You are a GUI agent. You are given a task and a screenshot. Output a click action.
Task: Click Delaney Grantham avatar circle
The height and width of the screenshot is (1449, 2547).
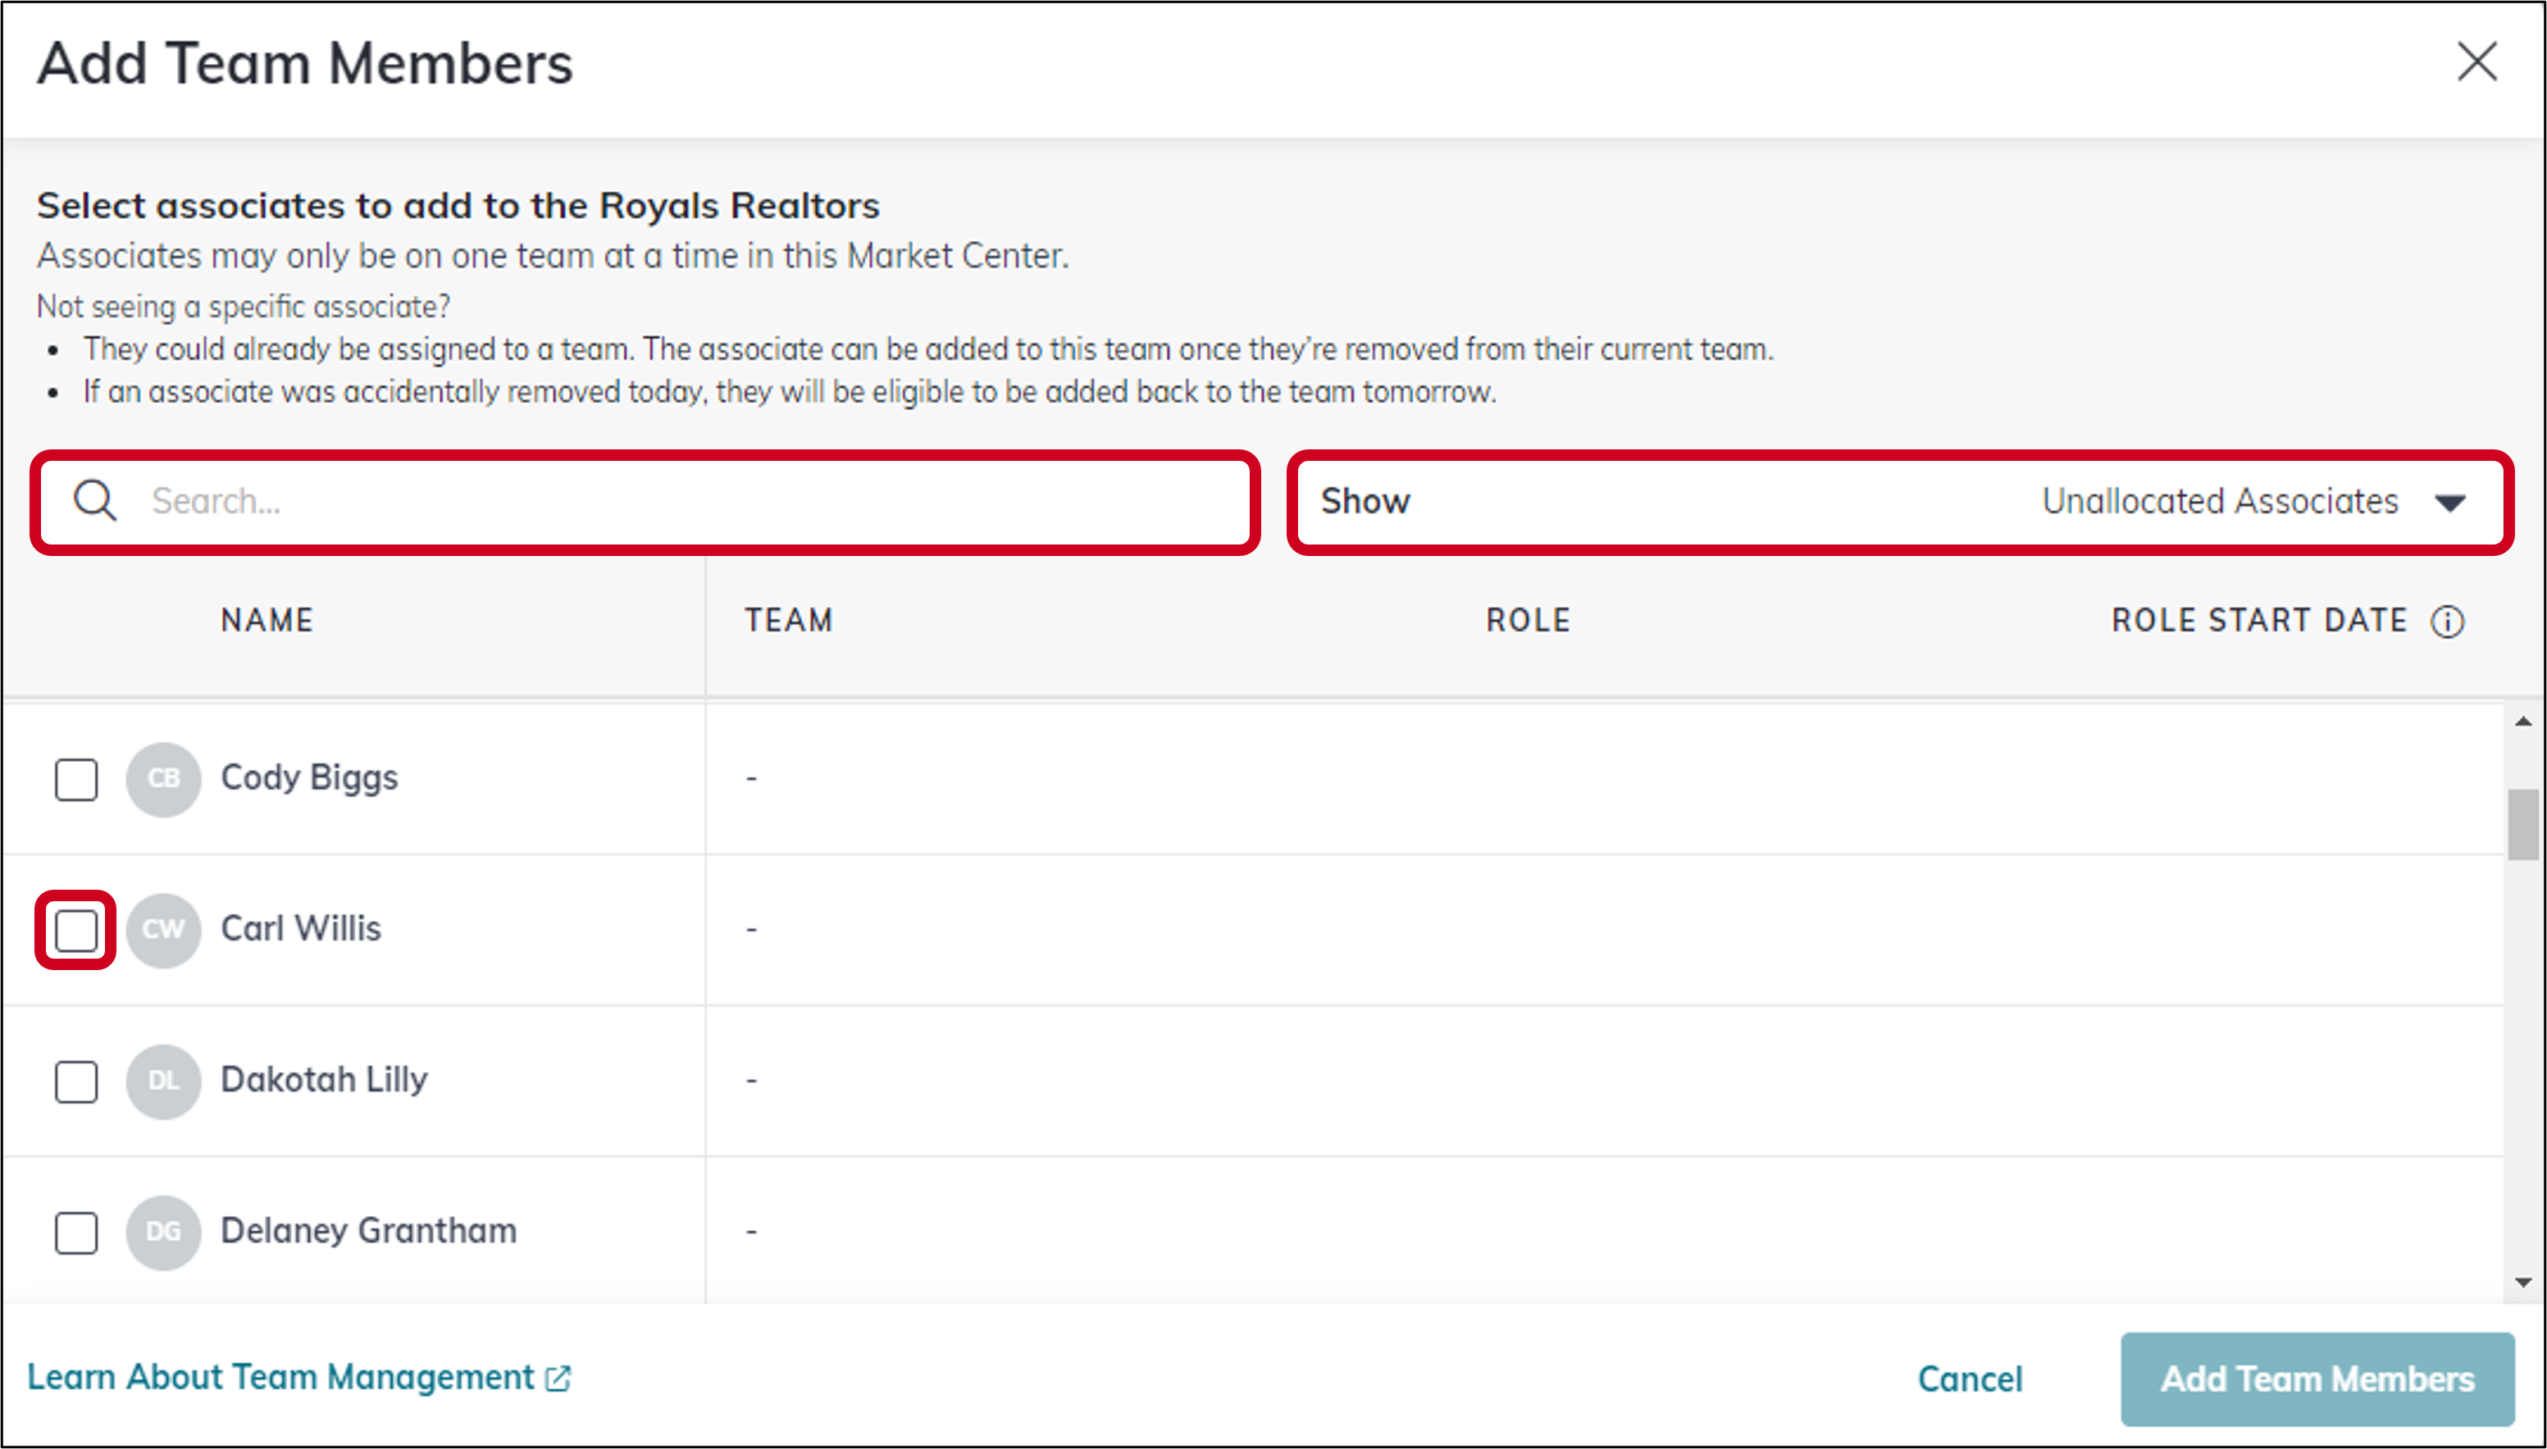(x=162, y=1231)
